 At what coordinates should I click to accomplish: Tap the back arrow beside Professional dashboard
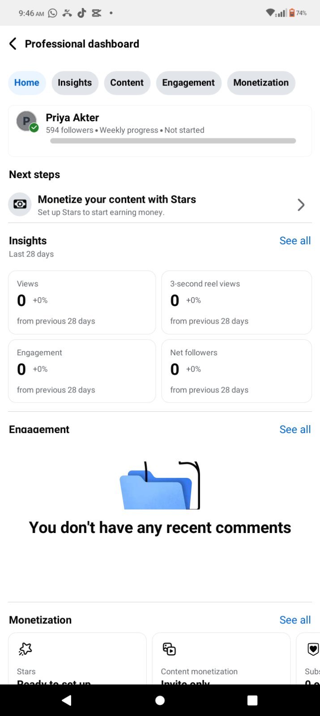pyautogui.click(x=13, y=44)
